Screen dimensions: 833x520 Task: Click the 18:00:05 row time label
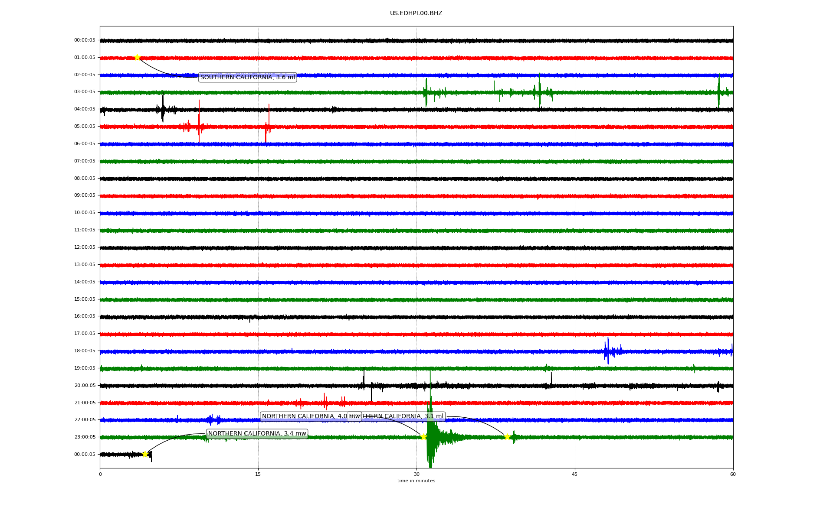point(85,351)
